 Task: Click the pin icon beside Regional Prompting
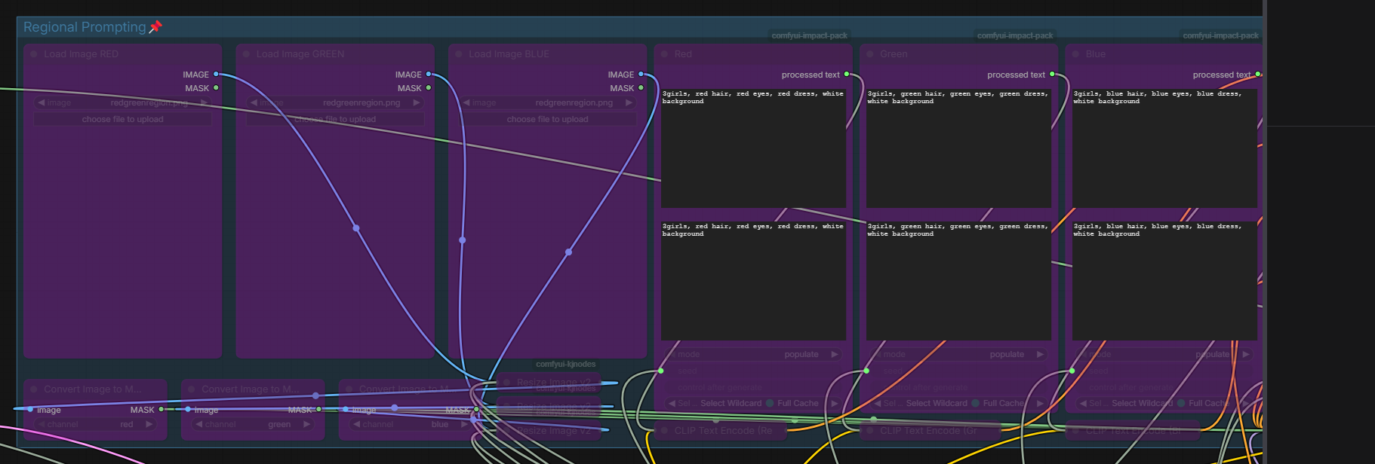155,27
